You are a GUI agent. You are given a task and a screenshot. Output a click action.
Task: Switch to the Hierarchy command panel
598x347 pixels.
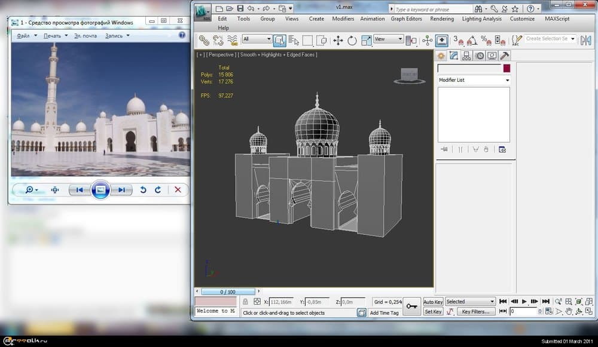coord(466,56)
